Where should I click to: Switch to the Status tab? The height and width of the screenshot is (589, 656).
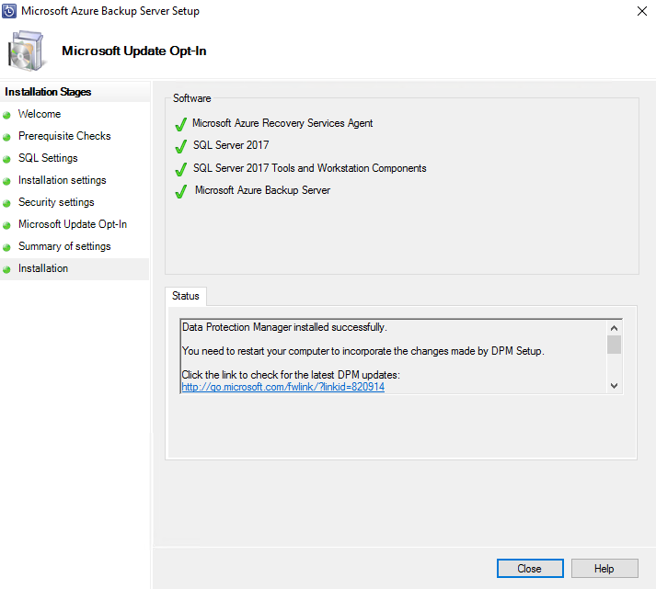click(x=186, y=296)
